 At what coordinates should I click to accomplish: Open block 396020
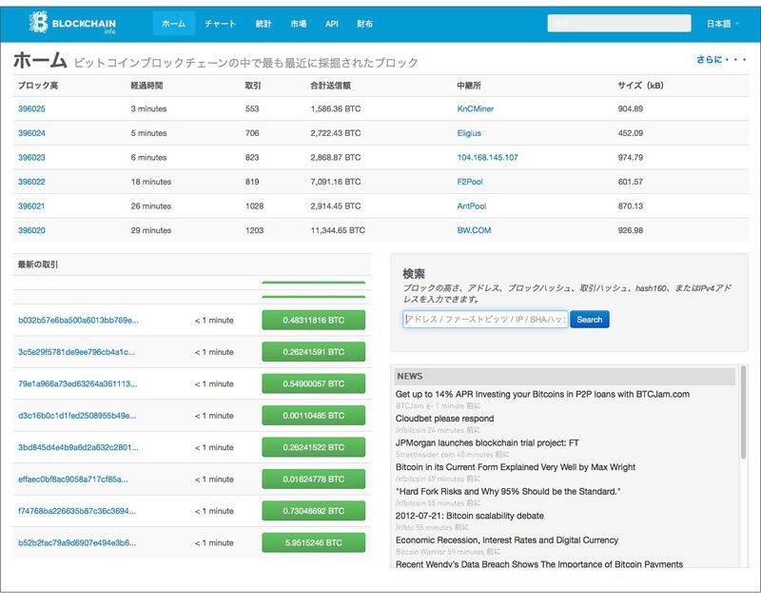tap(31, 230)
